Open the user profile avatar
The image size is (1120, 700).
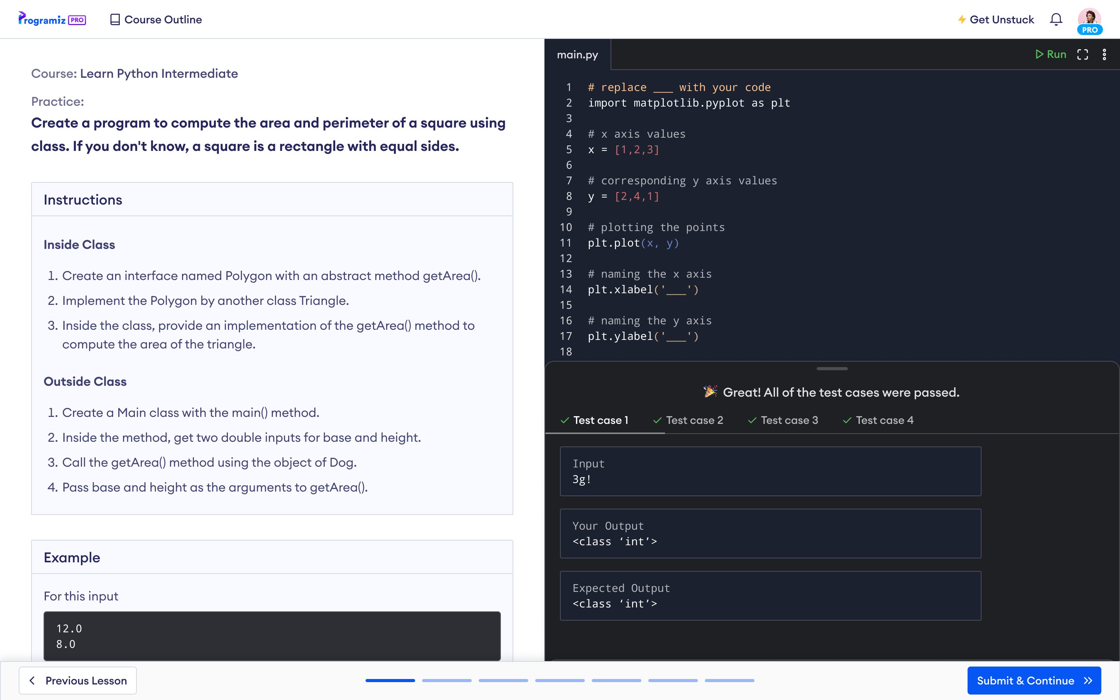1089,21
